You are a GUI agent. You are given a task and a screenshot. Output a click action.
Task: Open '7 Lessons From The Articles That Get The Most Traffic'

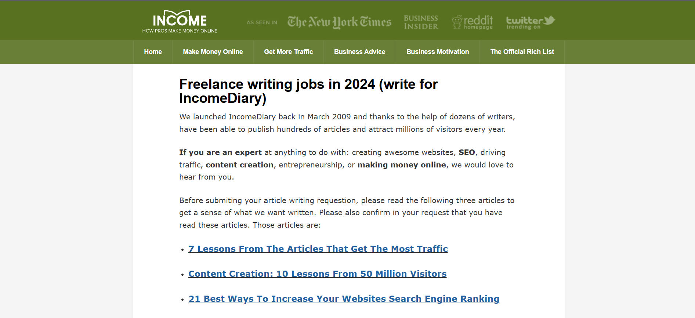click(x=318, y=249)
